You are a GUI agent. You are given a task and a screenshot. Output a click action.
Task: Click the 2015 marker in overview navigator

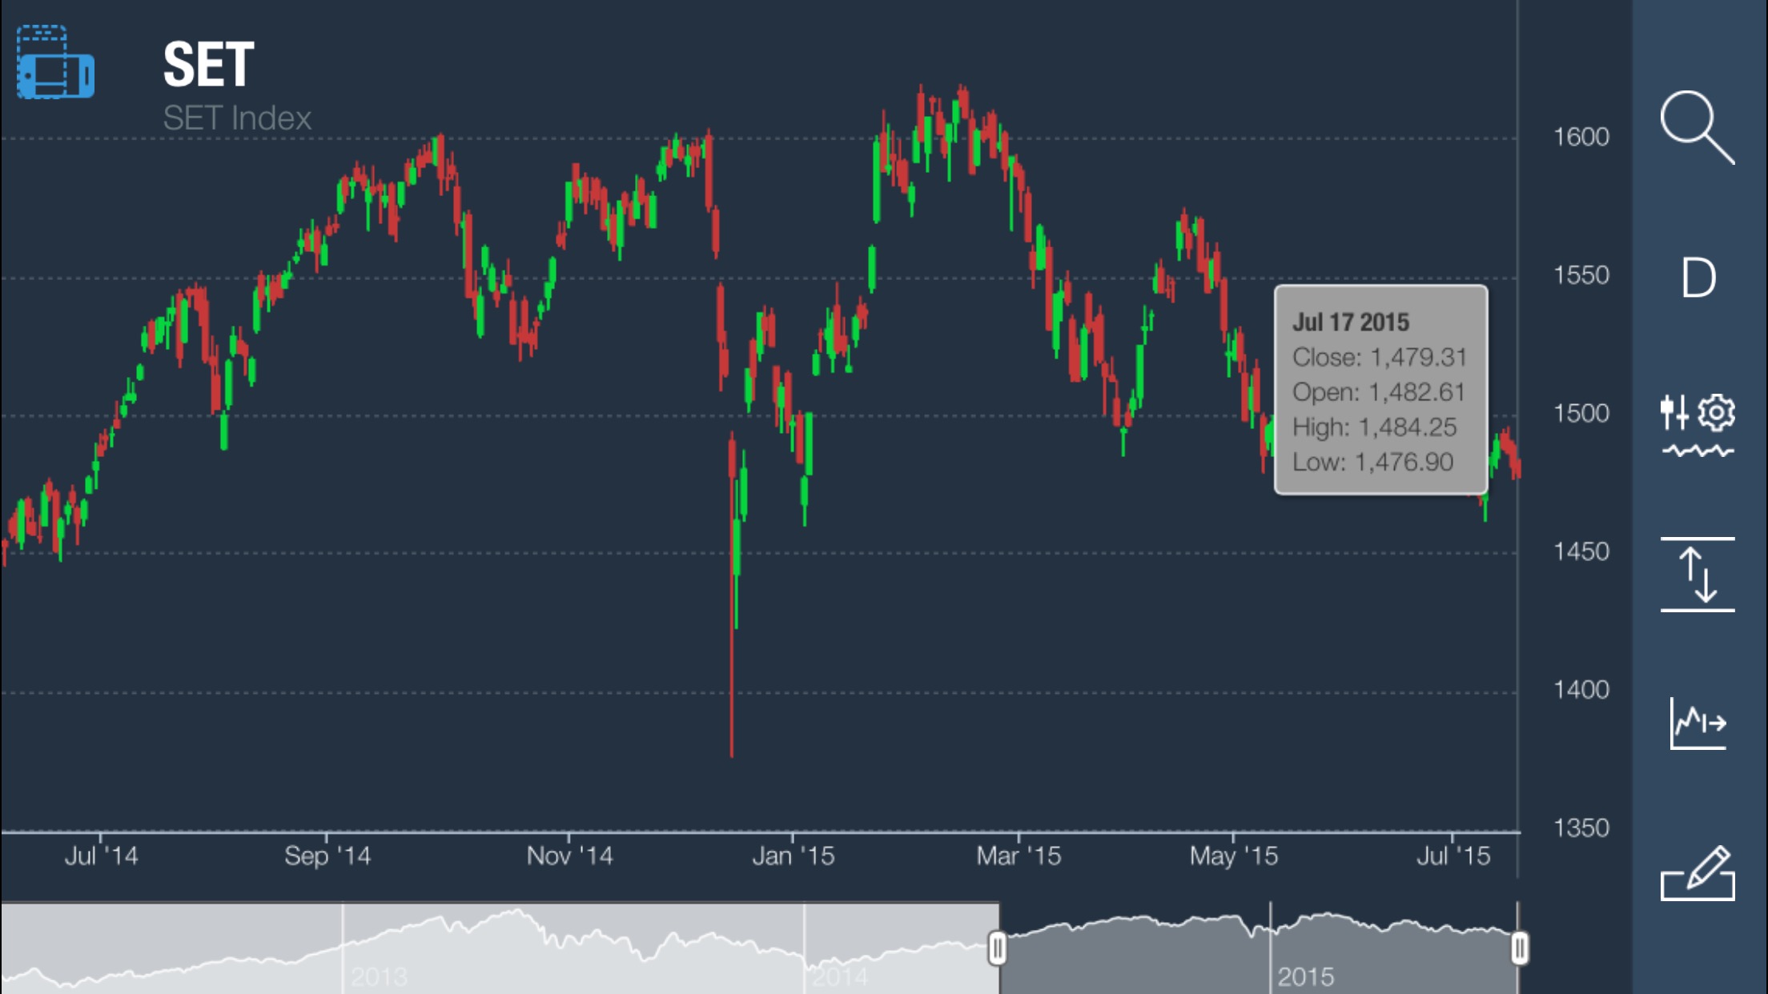(1305, 976)
